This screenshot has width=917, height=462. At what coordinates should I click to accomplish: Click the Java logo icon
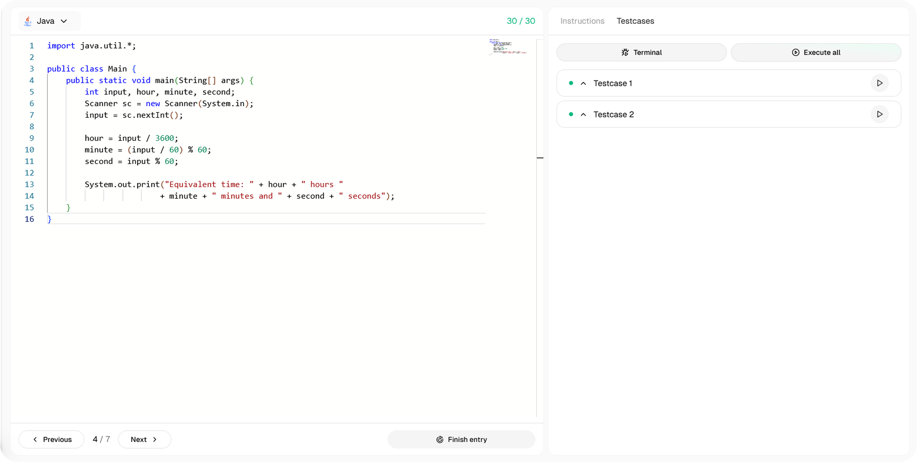tap(27, 21)
